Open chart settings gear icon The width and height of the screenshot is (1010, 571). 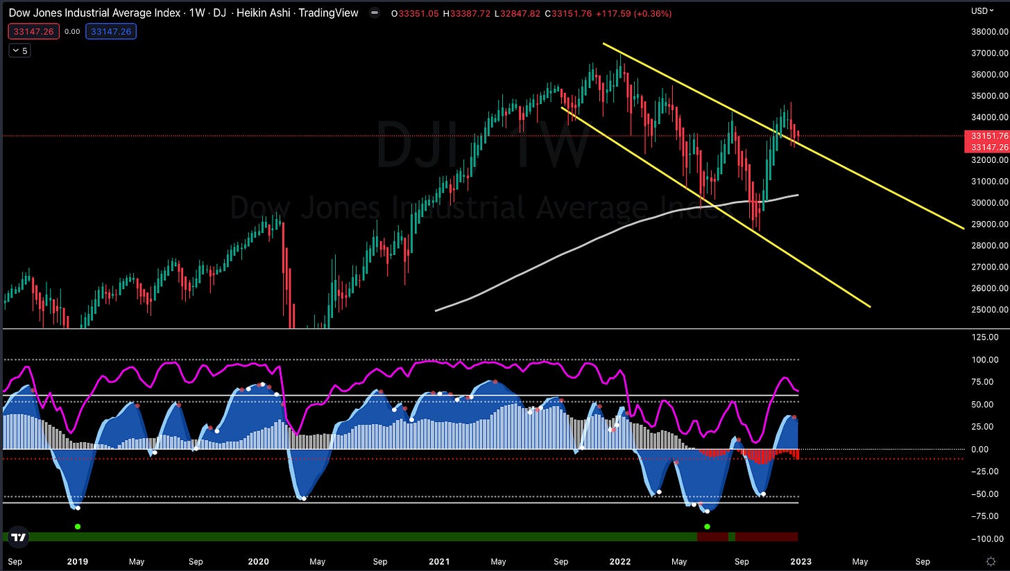click(x=992, y=561)
